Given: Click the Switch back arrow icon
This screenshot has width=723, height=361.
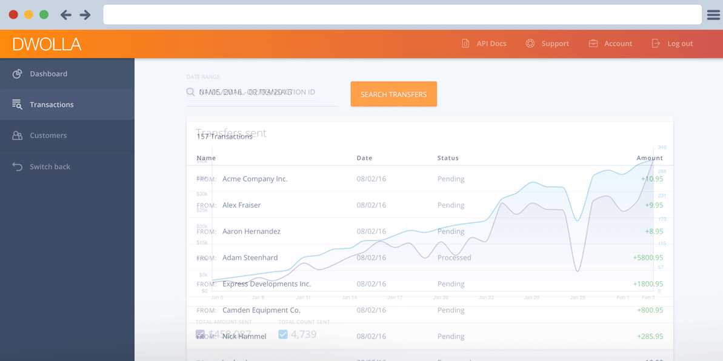Looking at the screenshot, I should [x=17, y=167].
